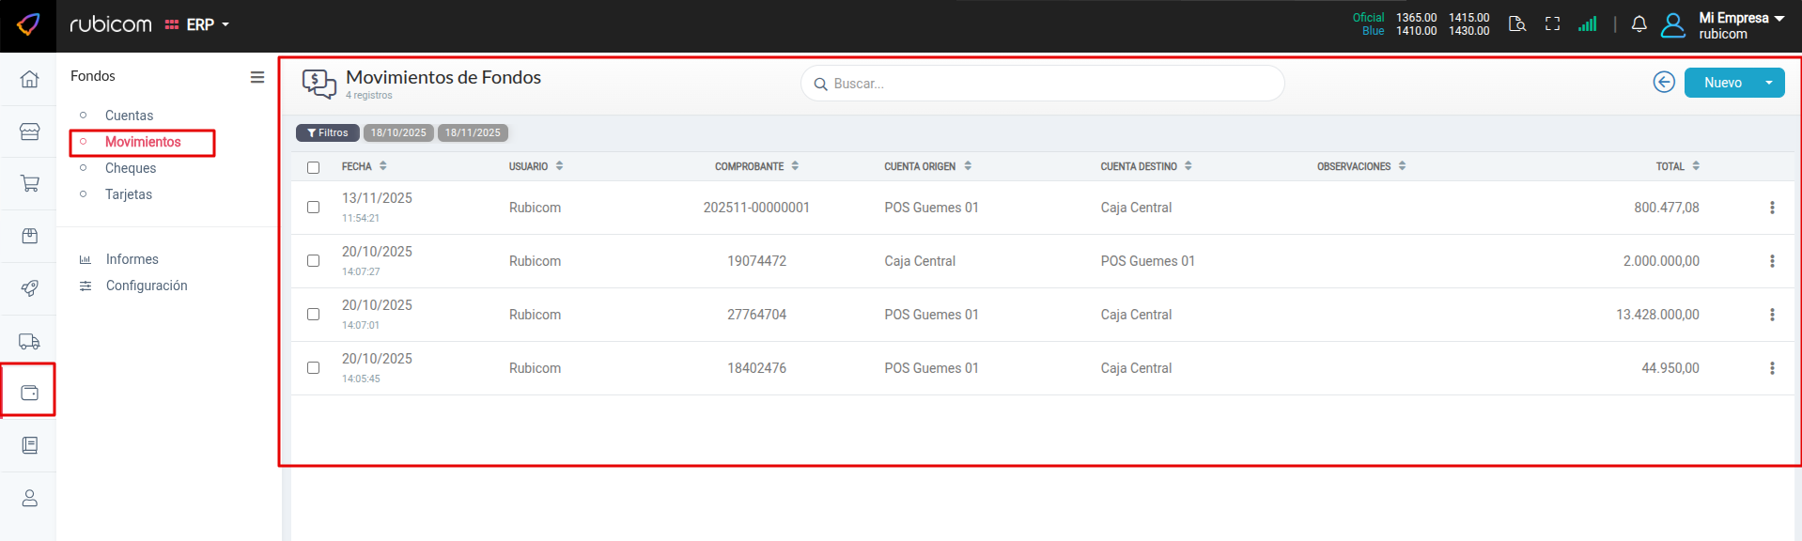Toggle fullscreen mode icon in top bar
This screenshot has width=1802, height=541.
tap(1552, 24)
